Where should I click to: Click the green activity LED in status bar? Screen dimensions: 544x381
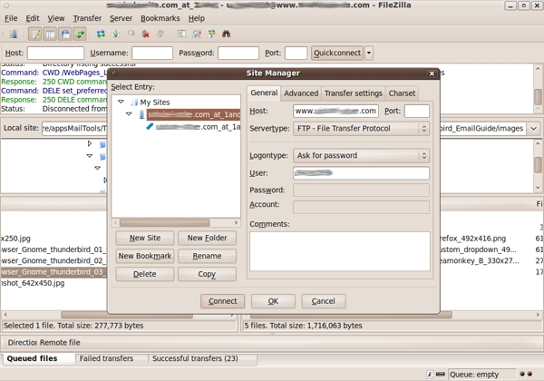[x=522, y=374]
